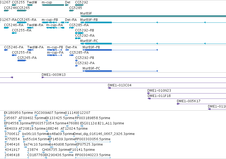Click EST label EK290436.5prime
Image resolution: width=226 pixels, height=159 pixels.
pos(59,155)
